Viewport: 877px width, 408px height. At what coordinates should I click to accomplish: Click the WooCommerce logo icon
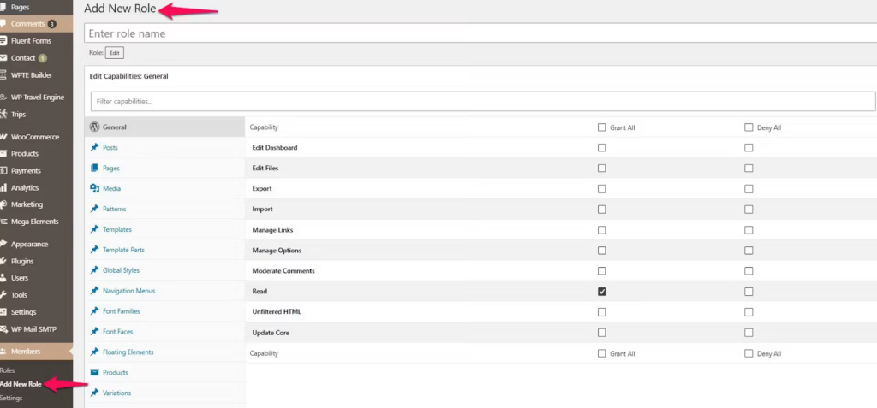3,137
